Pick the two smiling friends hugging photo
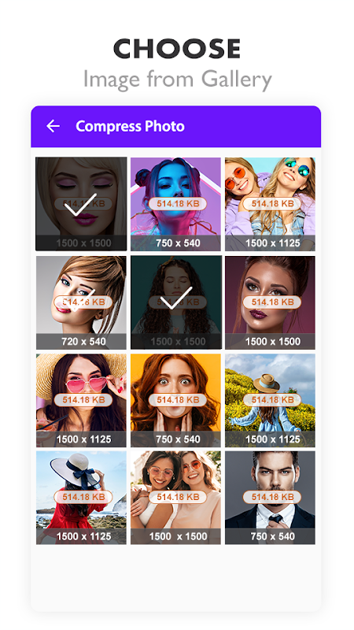This screenshot has height=630, width=354. pos(175,498)
